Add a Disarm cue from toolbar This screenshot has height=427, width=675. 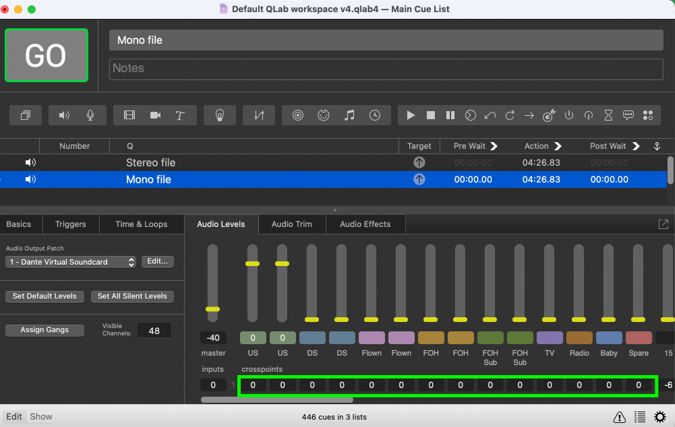click(x=589, y=115)
